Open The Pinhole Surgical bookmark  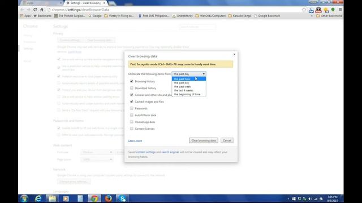point(70,16)
